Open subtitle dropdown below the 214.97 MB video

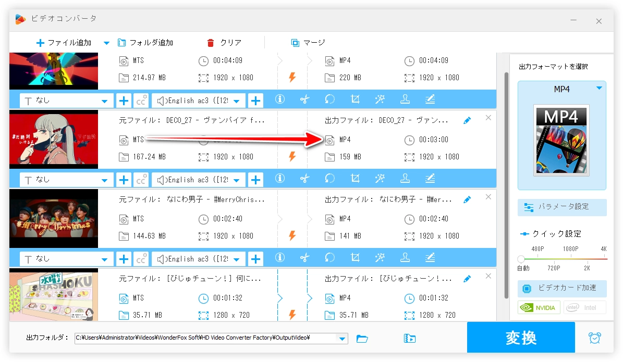pos(66,101)
